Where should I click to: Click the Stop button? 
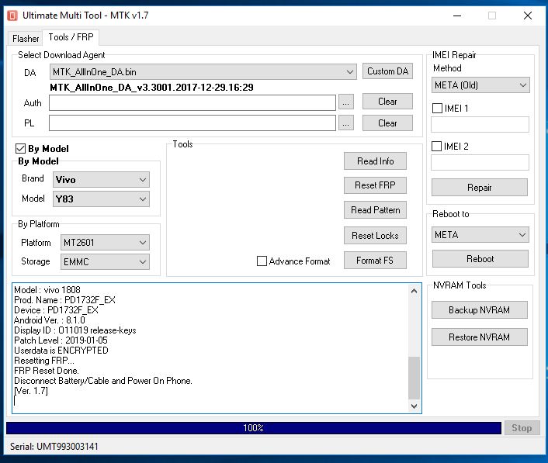pos(522,428)
